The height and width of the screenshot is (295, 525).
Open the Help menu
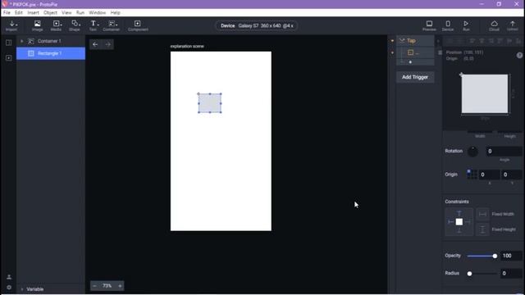(x=115, y=13)
